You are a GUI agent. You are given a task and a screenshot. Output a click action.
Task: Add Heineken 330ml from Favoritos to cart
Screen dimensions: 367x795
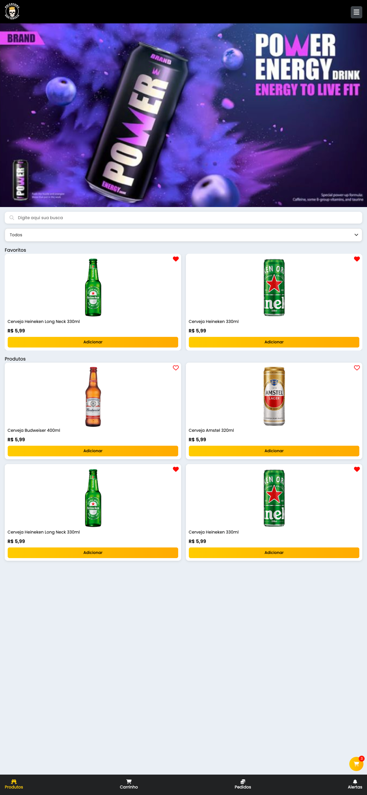[x=274, y=342]
